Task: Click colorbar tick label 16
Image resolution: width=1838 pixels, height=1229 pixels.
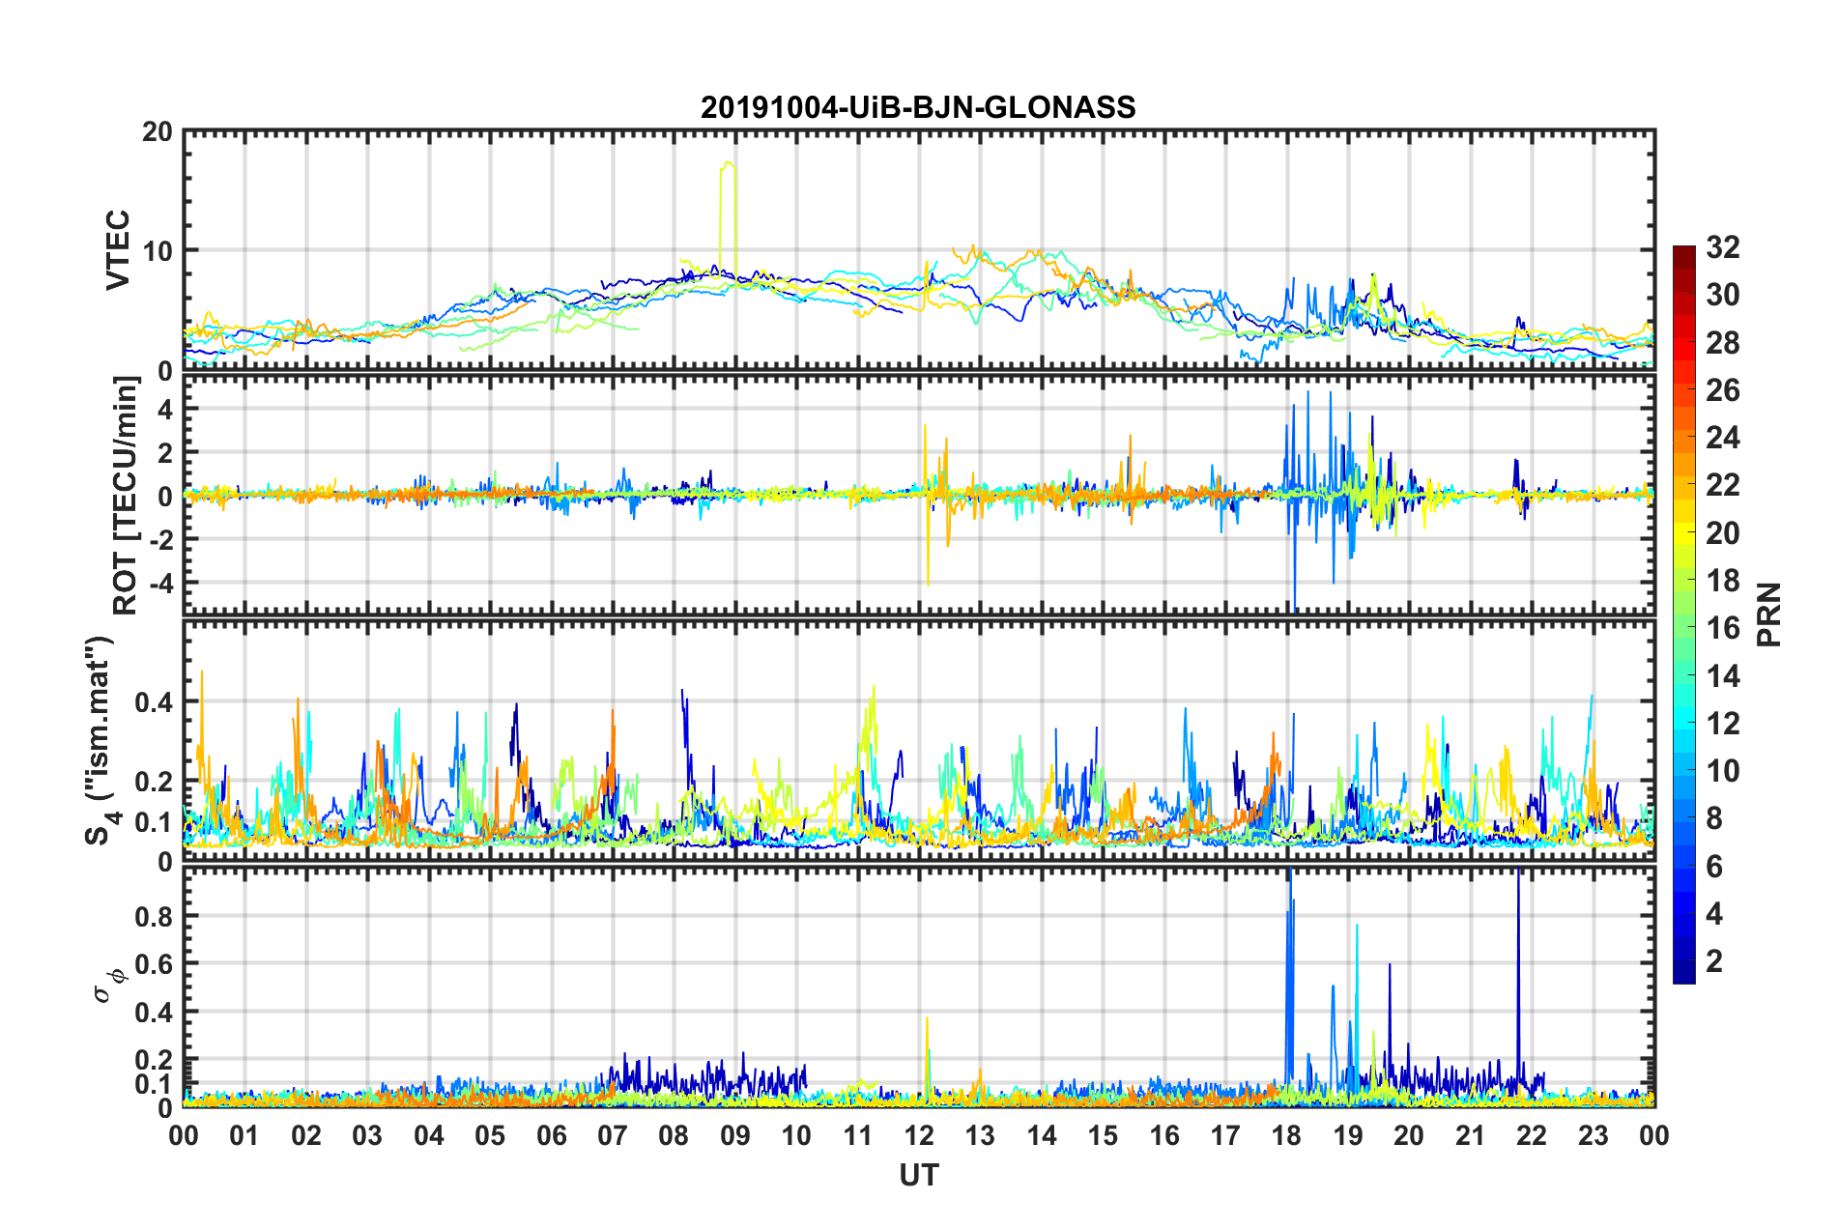Action: 1723,628
